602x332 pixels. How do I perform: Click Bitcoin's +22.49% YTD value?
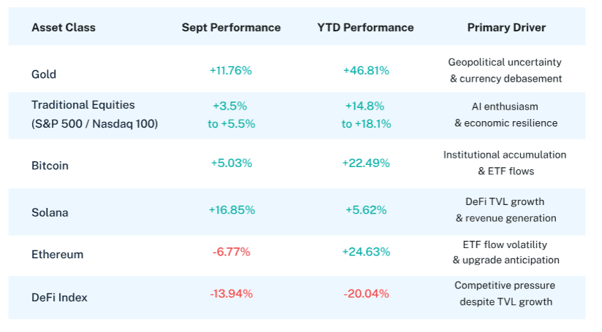click(x=366, y=163)
